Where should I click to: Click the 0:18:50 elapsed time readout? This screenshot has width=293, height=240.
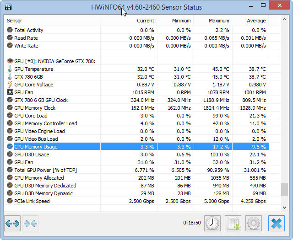click(192, 223)
